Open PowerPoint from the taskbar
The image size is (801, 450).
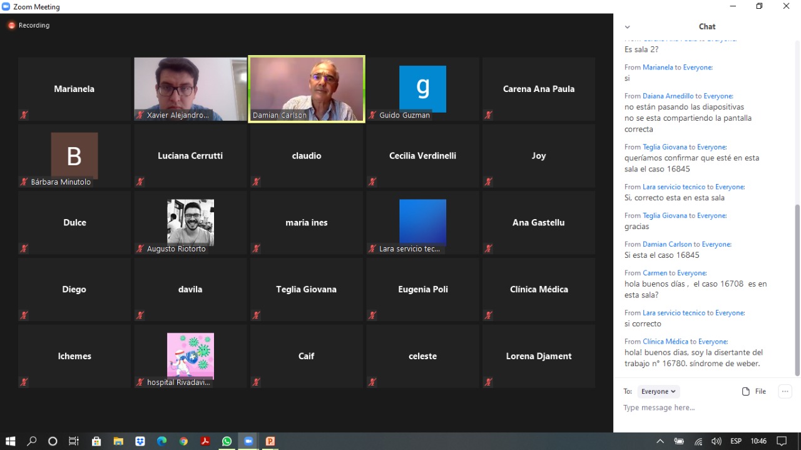270,441
